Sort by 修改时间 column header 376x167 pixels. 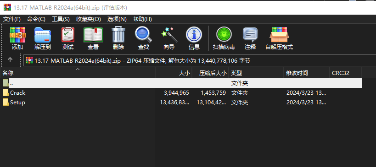pyautogui.click(x=307, y=73)
